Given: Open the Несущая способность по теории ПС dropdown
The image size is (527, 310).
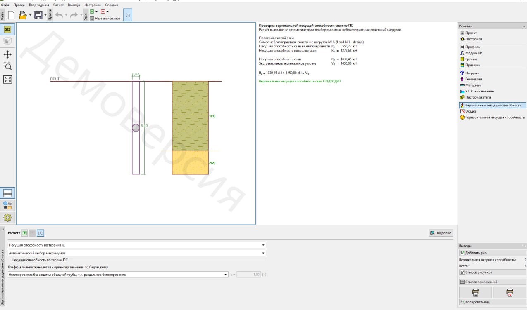Looking at the screenshot, I should tap(137, 245).
